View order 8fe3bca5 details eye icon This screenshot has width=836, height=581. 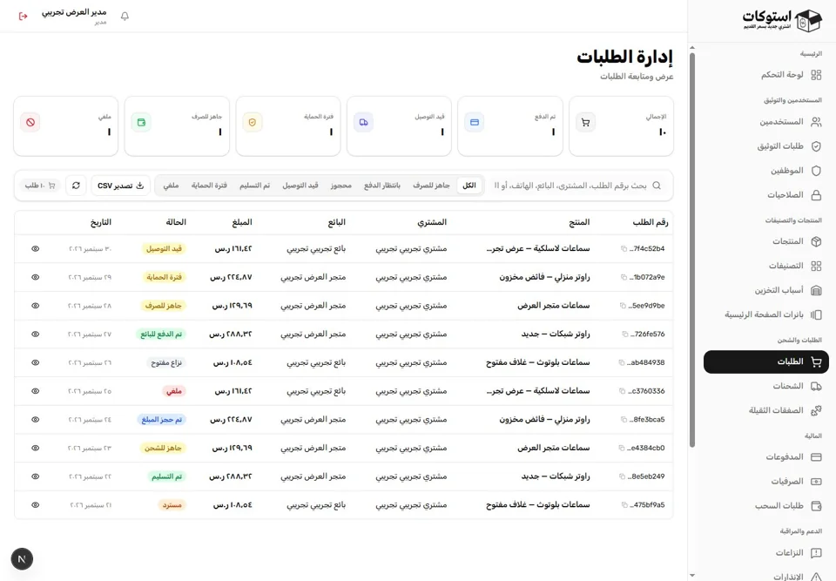tap(35, 419)
